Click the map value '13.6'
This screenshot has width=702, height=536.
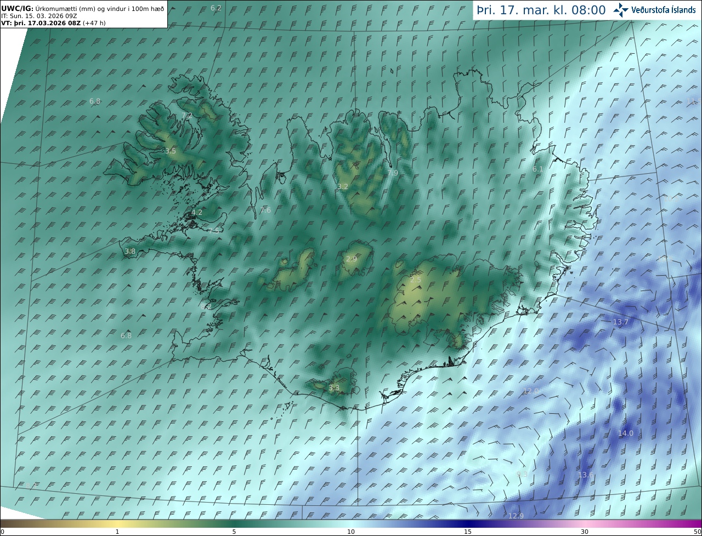pyautogui.click(x=585, y=475)
